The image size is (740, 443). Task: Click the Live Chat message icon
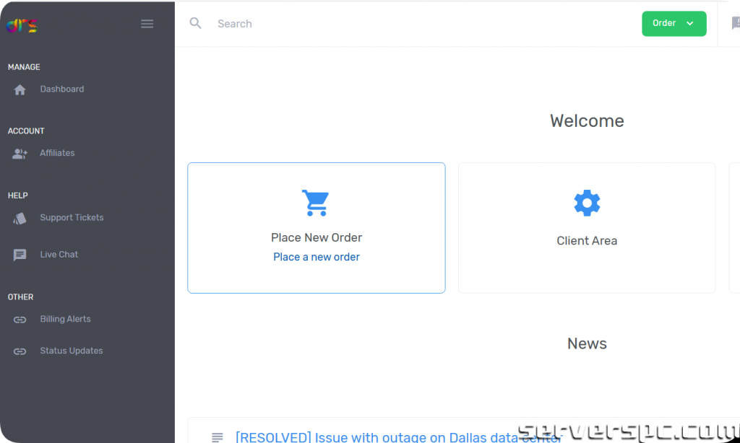[20, 255]
